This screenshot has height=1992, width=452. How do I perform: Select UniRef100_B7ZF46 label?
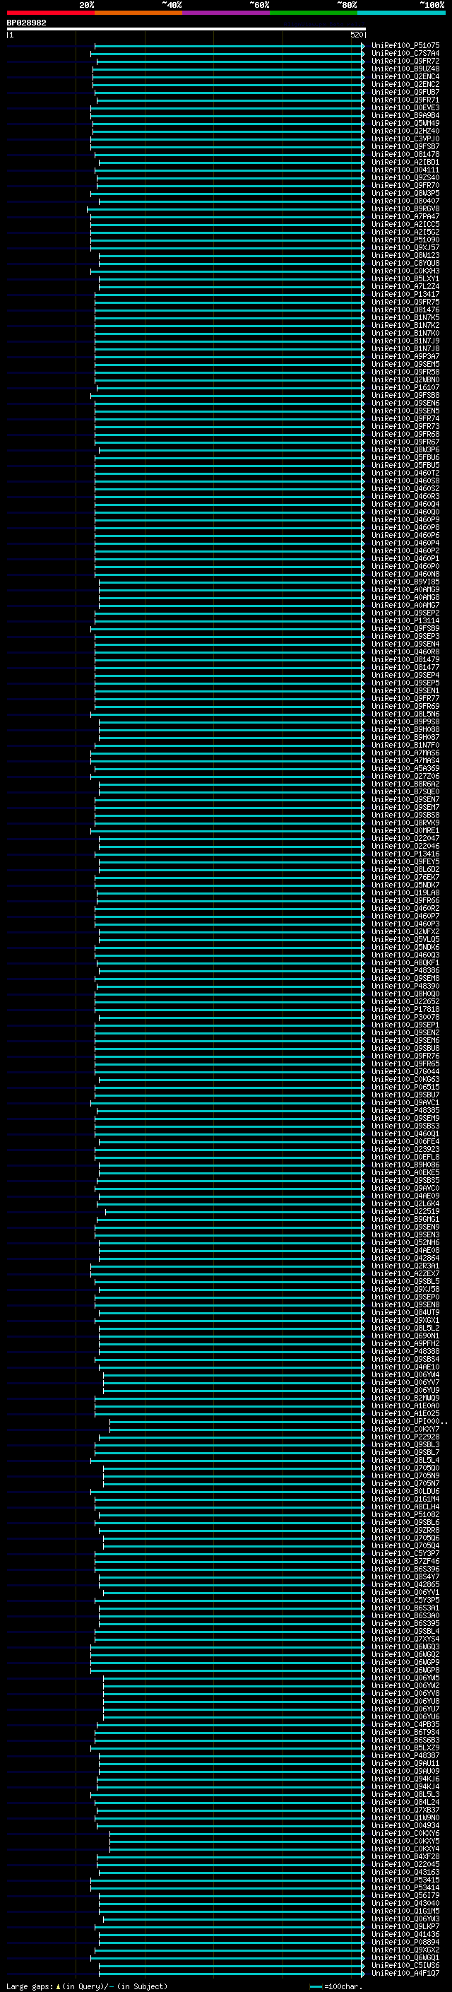(x=405, y=1561)
